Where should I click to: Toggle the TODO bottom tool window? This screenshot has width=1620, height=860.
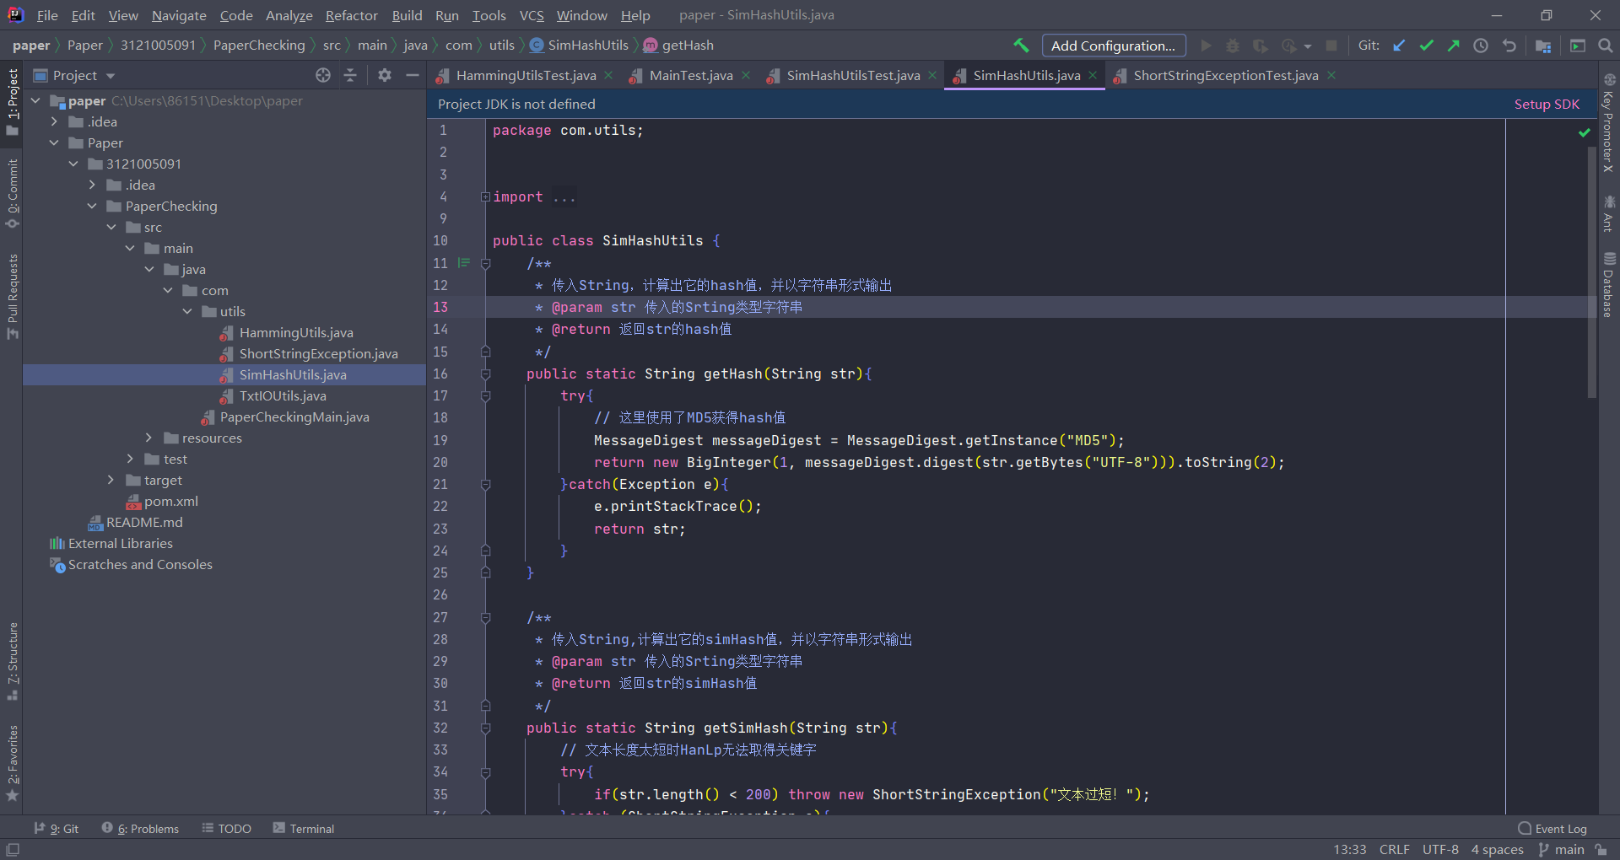(226, 829)
